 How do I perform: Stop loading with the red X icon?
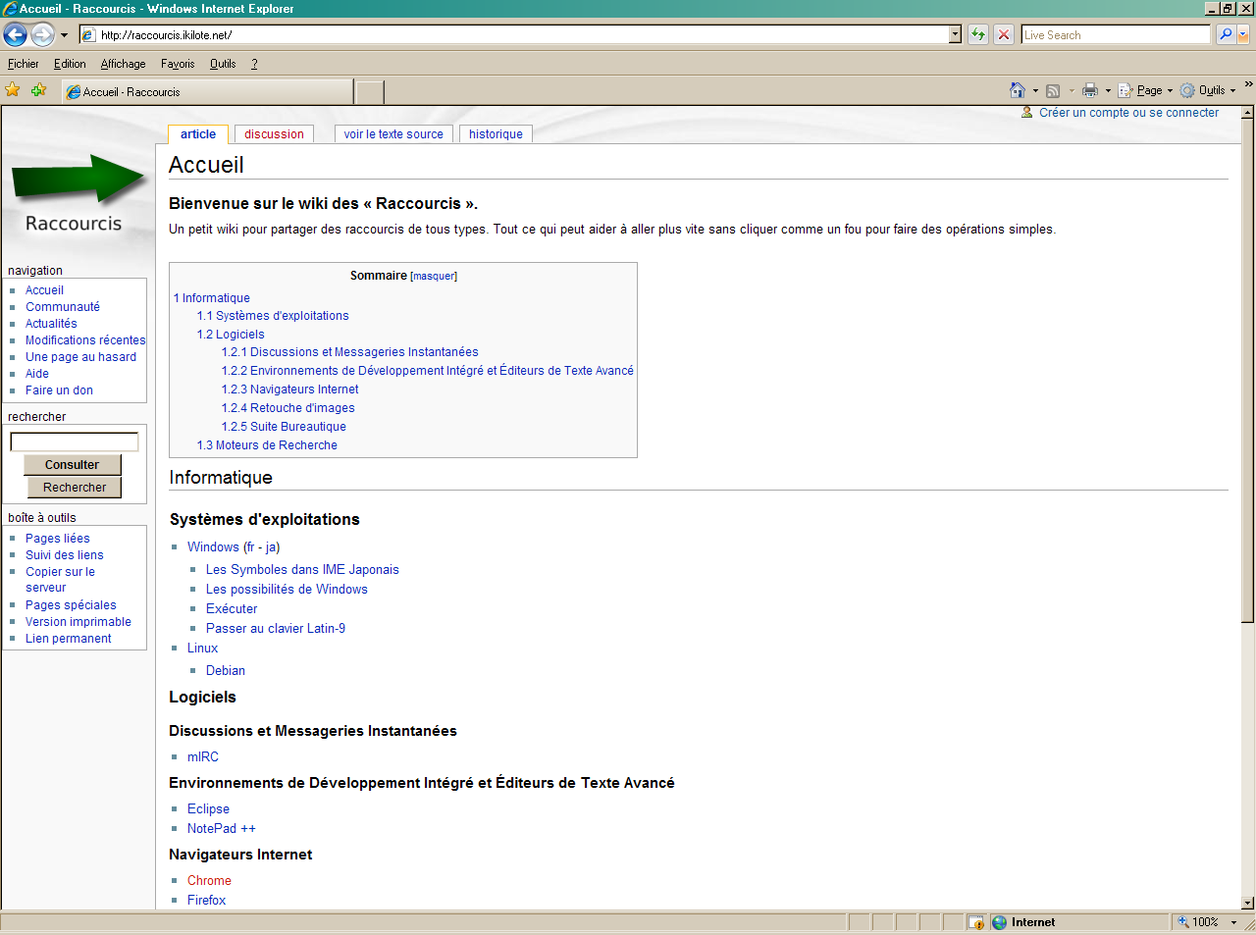click(1004, 34)
